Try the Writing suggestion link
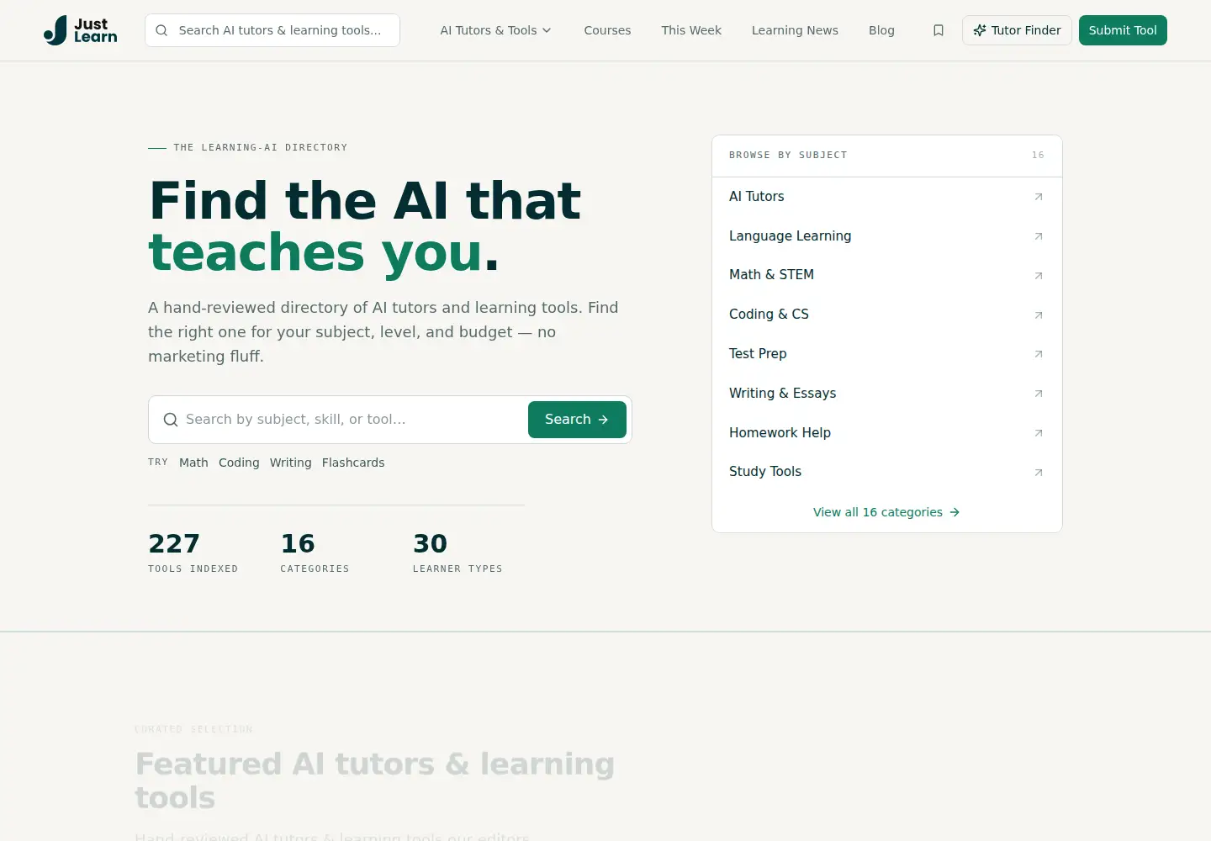This screenshot has width=1211, height=841. click(x=291, y=463)
